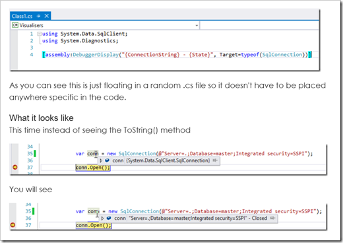Collapse the using directives outline block

[39, 34]
